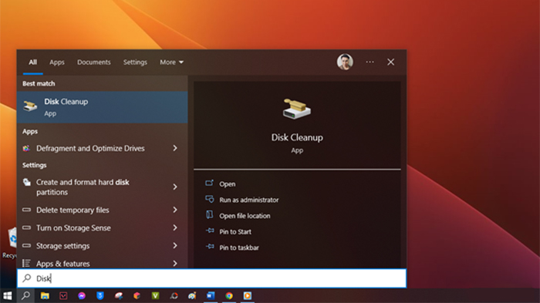Click in the Disk search box

tap(211, 278)
